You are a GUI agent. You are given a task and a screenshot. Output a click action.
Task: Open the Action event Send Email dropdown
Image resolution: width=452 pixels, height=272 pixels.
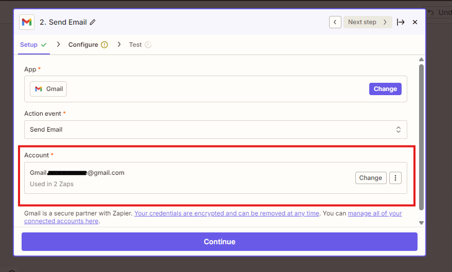tap(215, 130)
